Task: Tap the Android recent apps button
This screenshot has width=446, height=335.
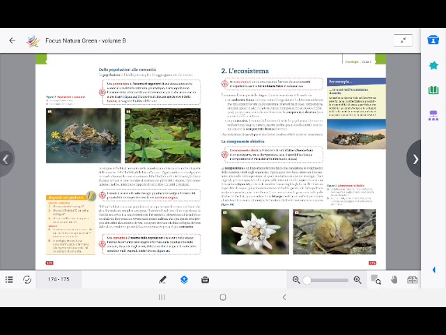Action: 162,297
